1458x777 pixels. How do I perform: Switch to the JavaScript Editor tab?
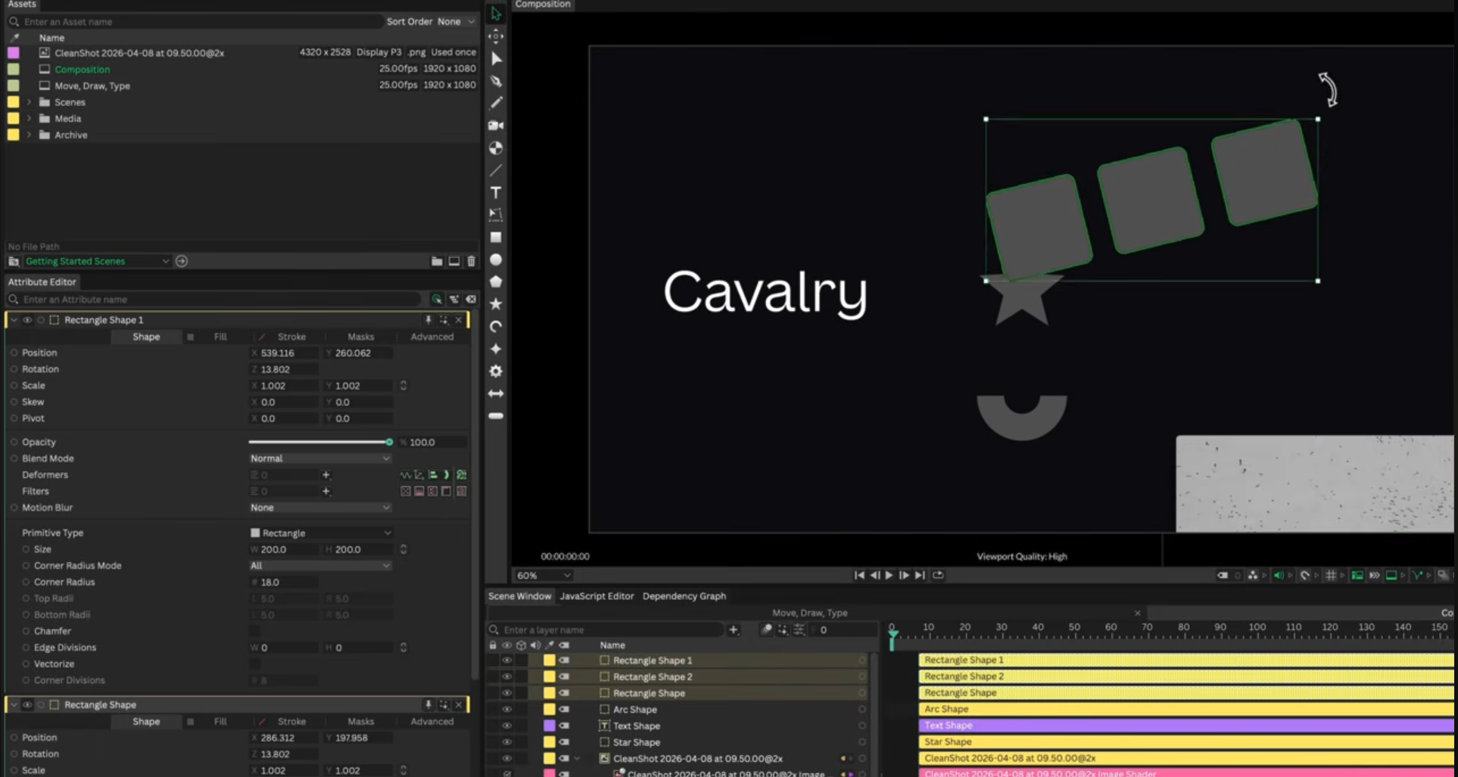click(x=597, y=596)
